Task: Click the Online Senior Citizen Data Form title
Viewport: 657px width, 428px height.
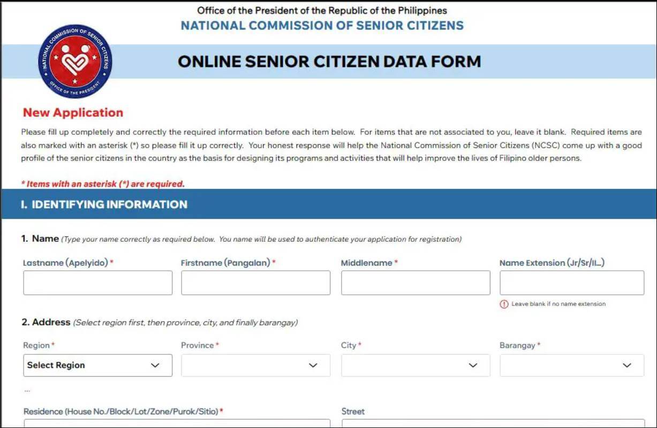Action: [x=329, y=62]
